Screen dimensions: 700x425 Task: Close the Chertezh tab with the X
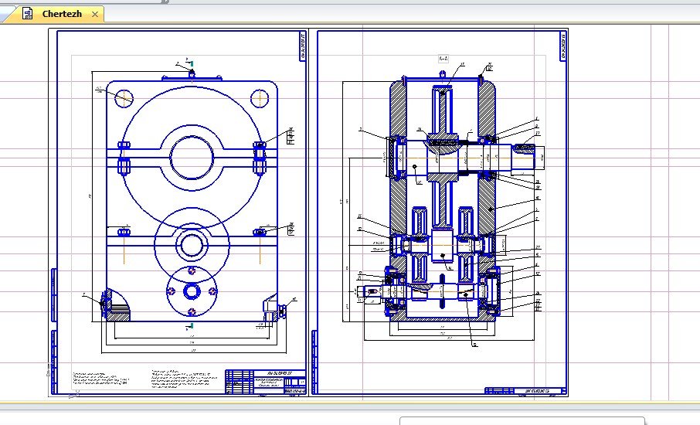tap(95, 14)
